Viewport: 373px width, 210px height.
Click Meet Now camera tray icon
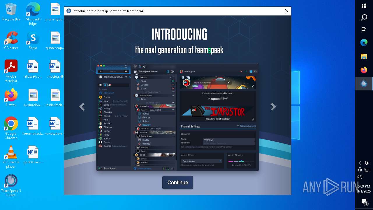click(x=360, y=170)
